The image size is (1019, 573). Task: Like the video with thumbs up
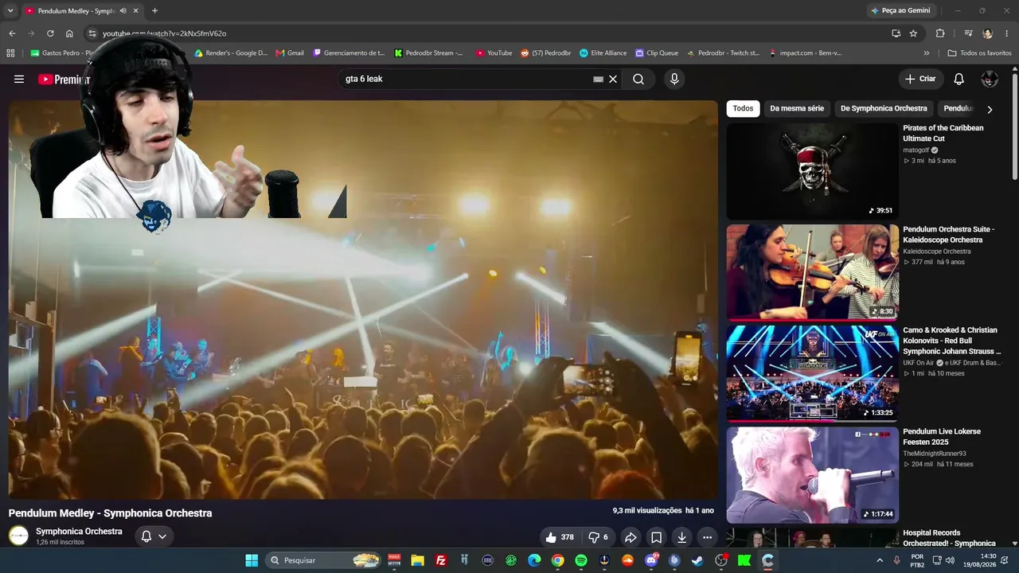560,537
